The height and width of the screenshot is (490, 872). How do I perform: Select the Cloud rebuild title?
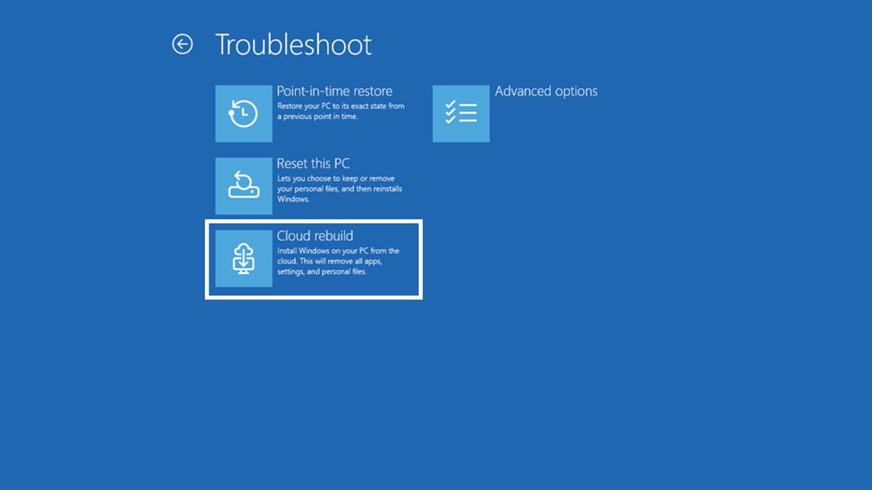pos(315,236)
